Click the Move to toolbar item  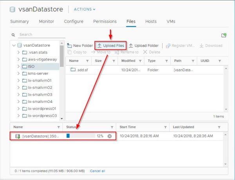pos(101,52)
